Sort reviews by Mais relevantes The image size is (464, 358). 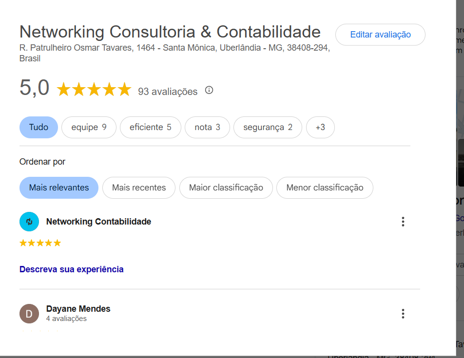pyautogui.click(x=59, y=188)
